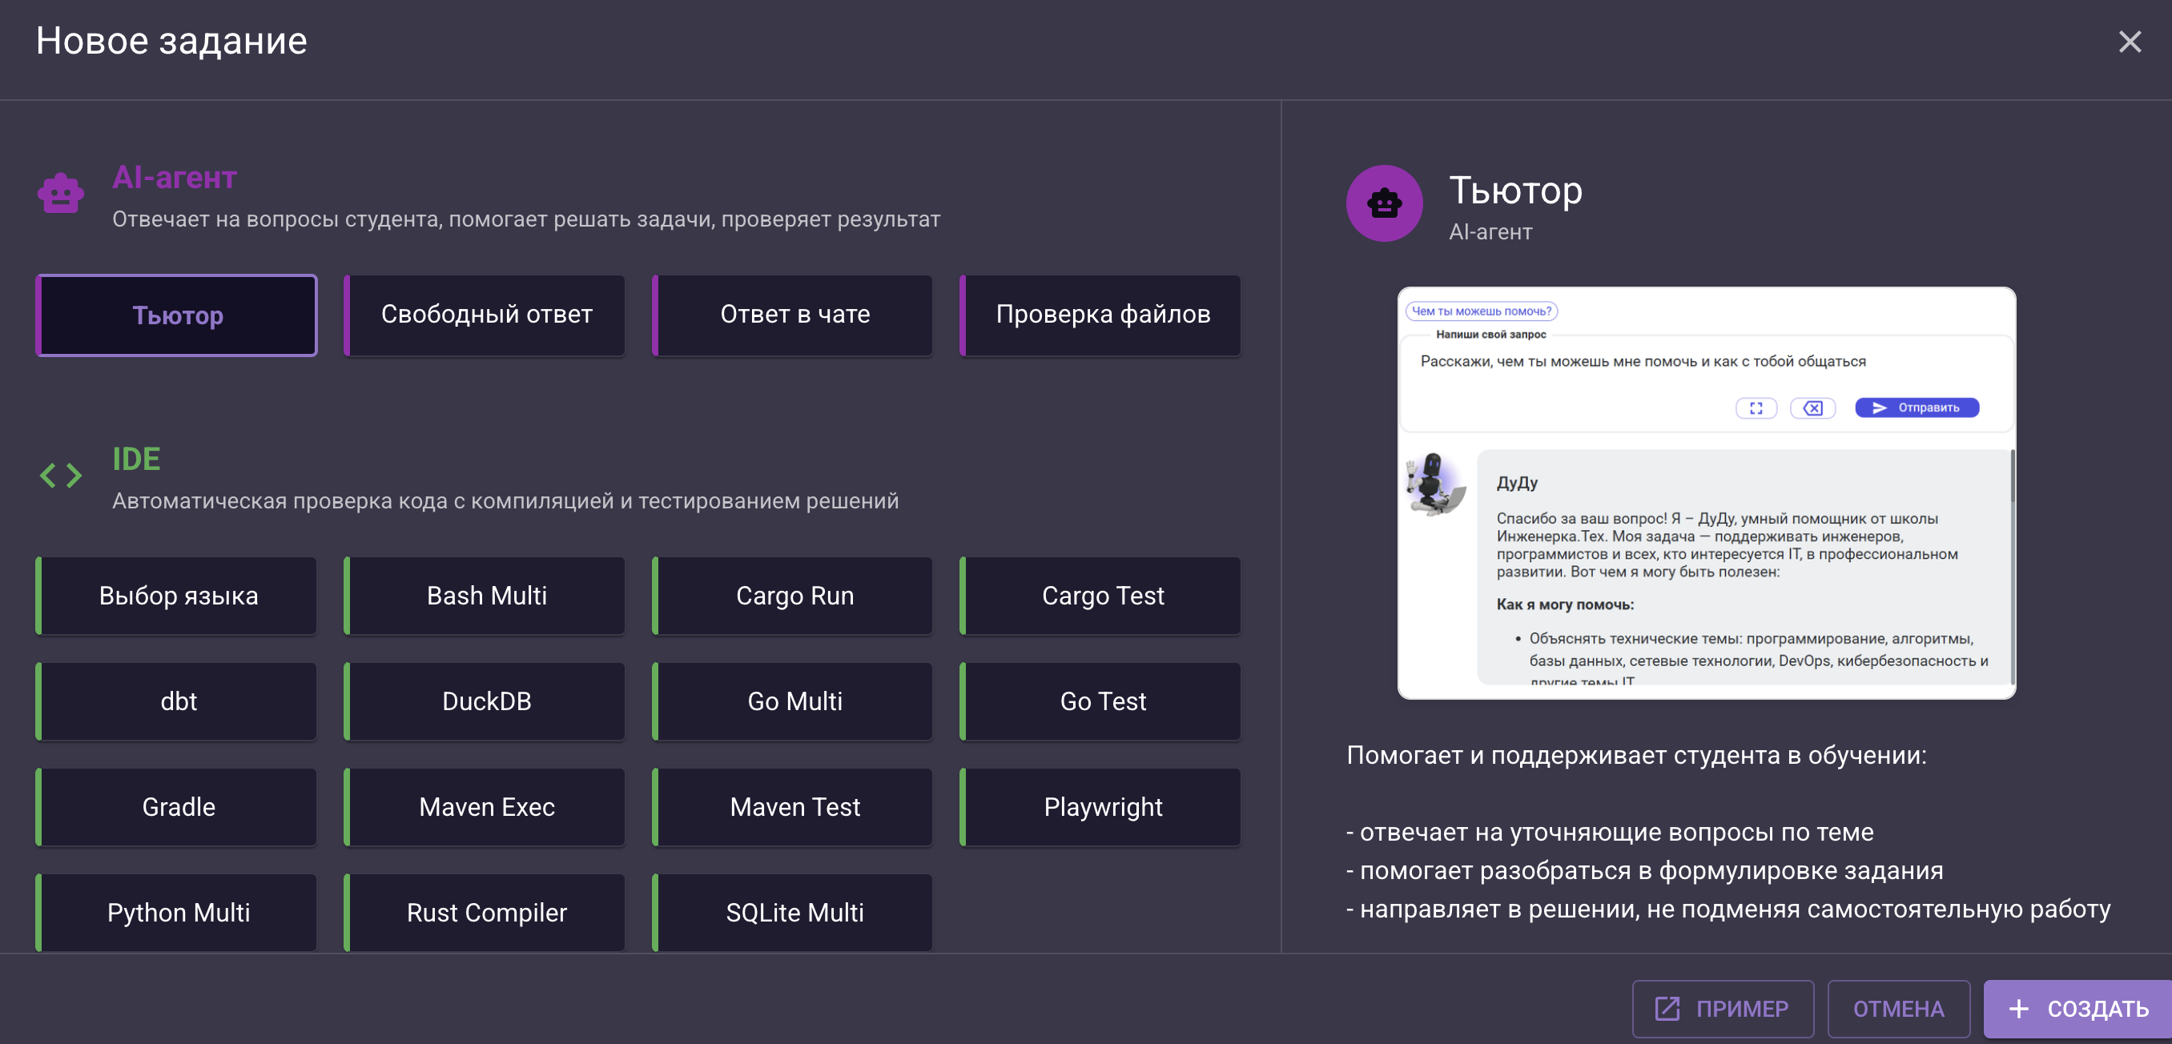The height and width of the screenshot is (1044, 2172).
Task: Click the clear input icon in preview
Action: (x=1813, y=408)
